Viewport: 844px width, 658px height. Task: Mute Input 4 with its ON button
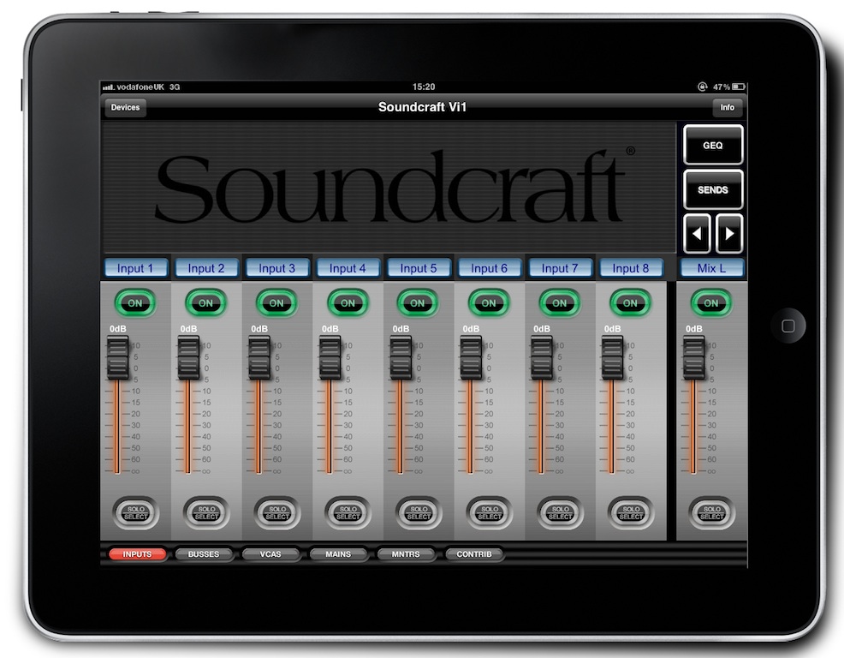[x=348, y=302]
